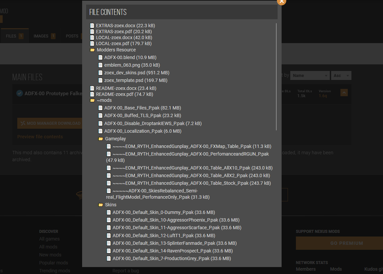Click the file icon beside LOCAL-zoex.pdf

point(92,43)
